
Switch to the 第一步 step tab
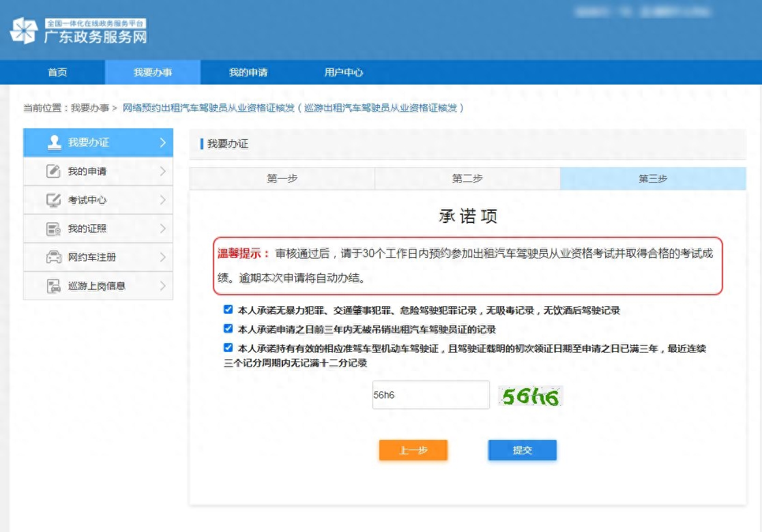tap(282, 178)
